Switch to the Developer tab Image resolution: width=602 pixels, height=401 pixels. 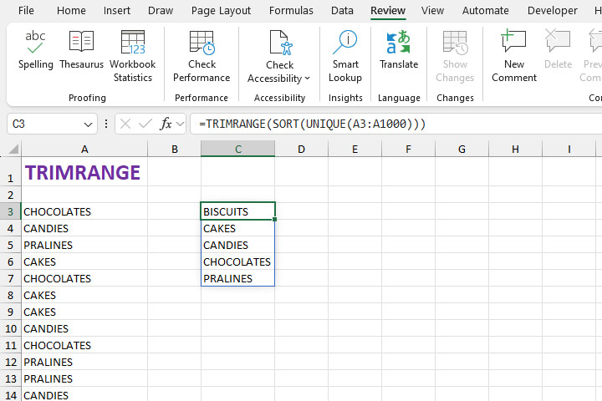552,11
